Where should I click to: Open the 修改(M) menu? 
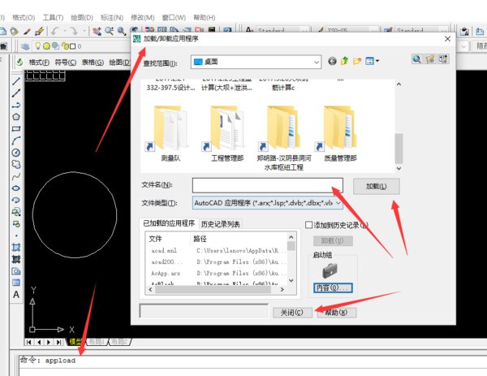142,18
